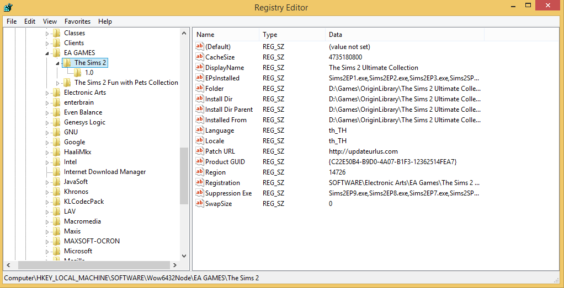Click the Registry Editor title bar icon
564x288 pixels.
tap(9, 7)
